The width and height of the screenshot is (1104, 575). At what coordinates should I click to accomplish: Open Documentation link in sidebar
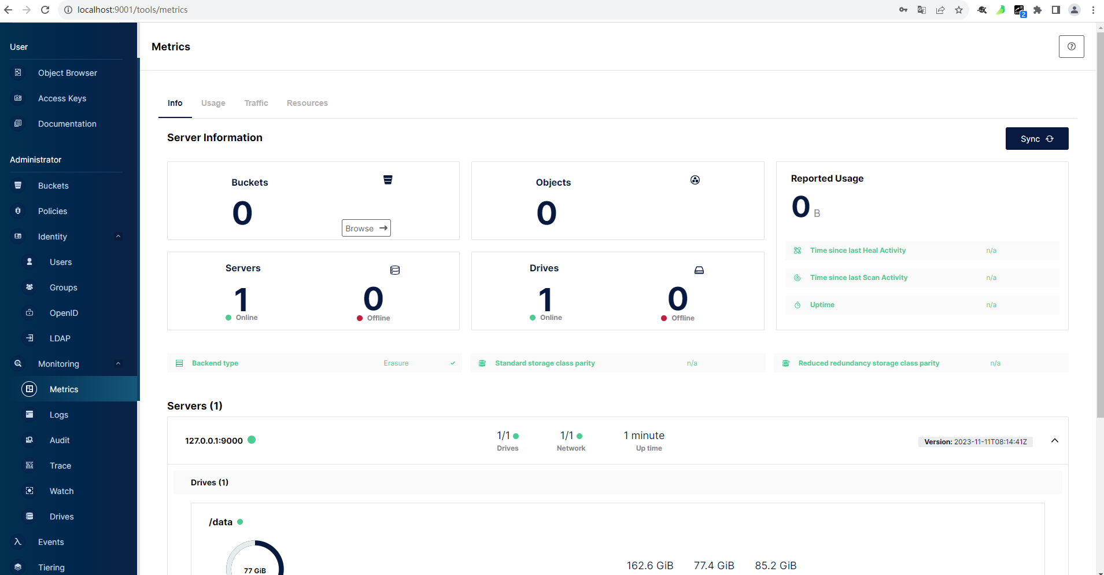coord(67,124)
